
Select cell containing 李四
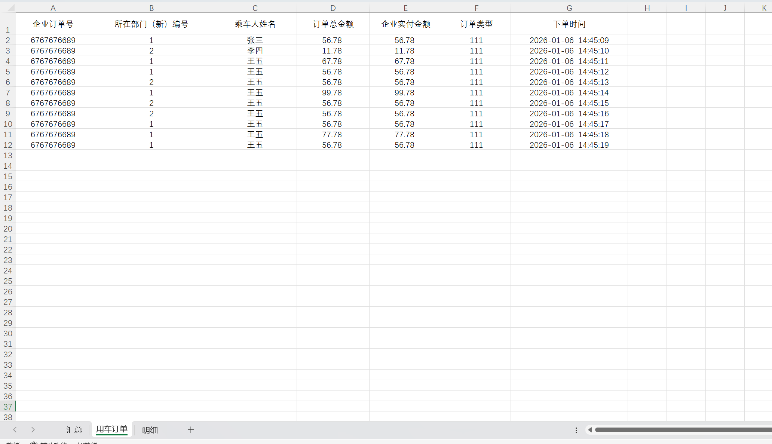pyautogui.click(x=255, y=50)
